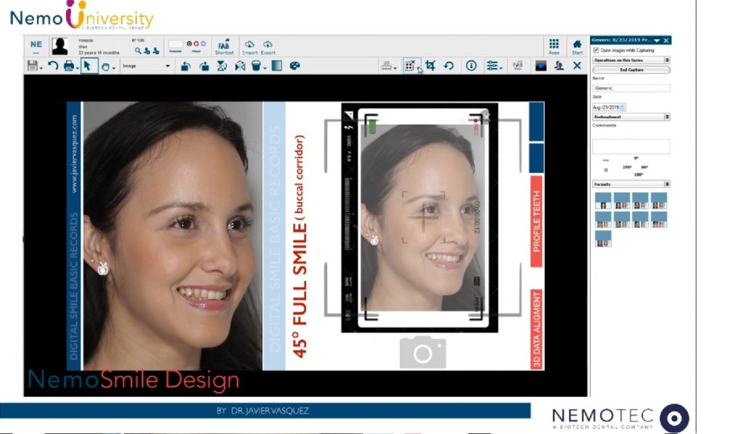Open the patient photo silhouette
The image size is (743, 434).
(59, 46)
